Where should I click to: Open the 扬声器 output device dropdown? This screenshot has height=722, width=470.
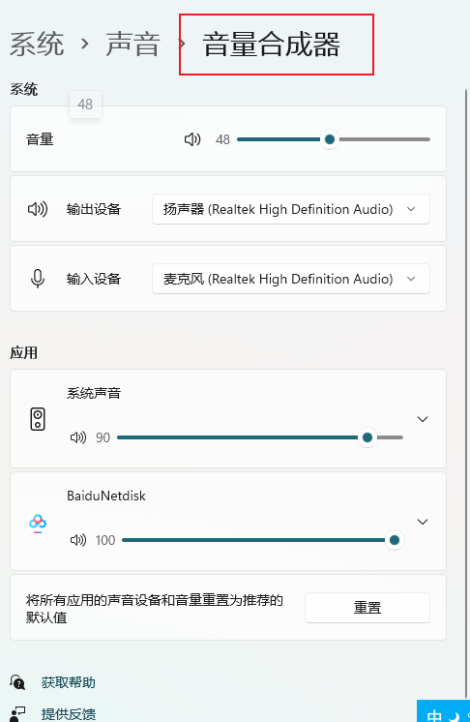291,209
